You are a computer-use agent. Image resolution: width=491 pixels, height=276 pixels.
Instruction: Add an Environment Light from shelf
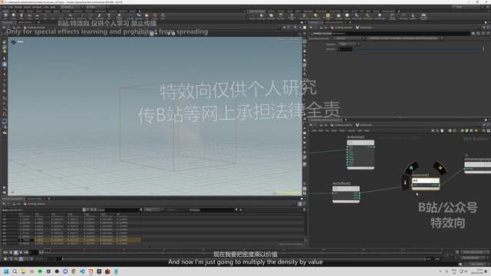tap(328, 16)
